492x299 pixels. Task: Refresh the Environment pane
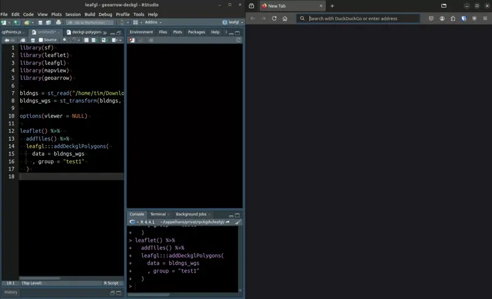coord(239,40)
